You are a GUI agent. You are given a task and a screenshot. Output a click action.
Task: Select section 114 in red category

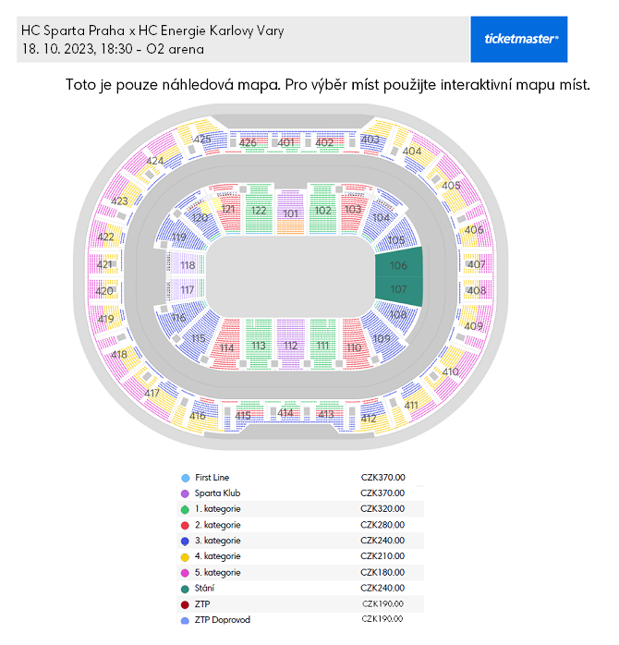(227, 348)
